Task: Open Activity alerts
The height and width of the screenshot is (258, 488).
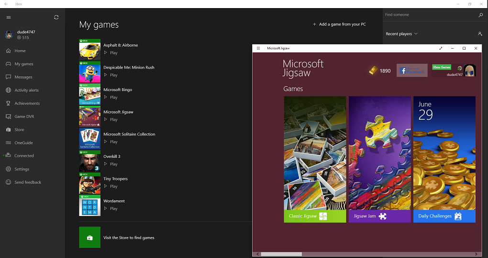Action: tap(26, 90)
